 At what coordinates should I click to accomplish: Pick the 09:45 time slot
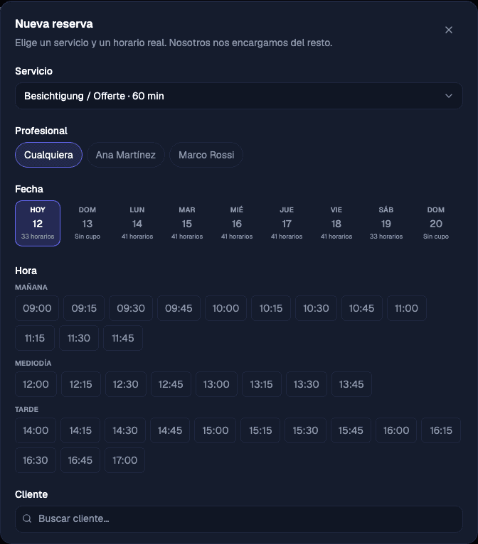(x=179, y=308)
